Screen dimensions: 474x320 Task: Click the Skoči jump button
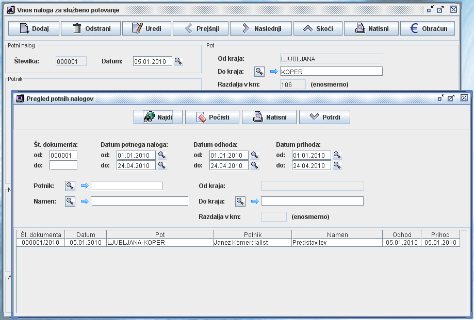[318, 28]
